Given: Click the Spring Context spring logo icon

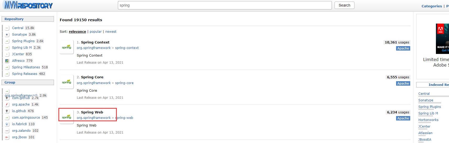Looking at the screenshot, I should [x=67, y=47].
